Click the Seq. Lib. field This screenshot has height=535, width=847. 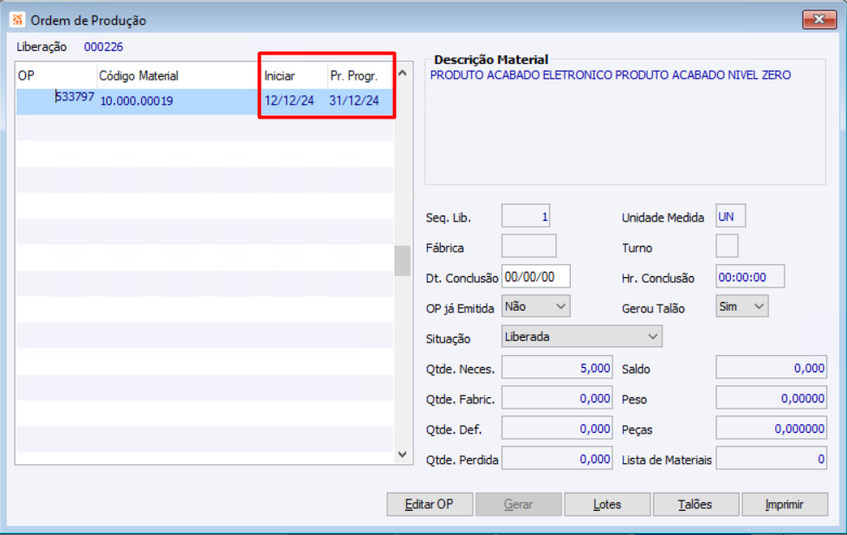click(x=526, y=216)
